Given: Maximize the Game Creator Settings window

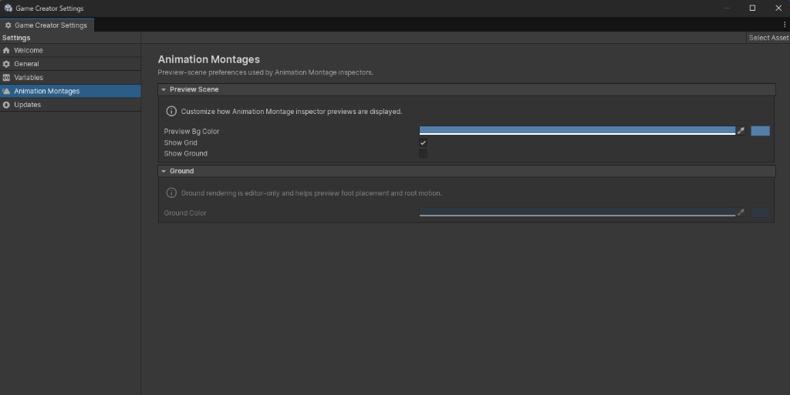Looking at the screenshot, I should click(752, 8).
